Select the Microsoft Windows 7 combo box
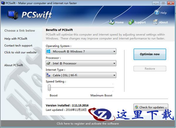176x128 pixels. point(81,52)
